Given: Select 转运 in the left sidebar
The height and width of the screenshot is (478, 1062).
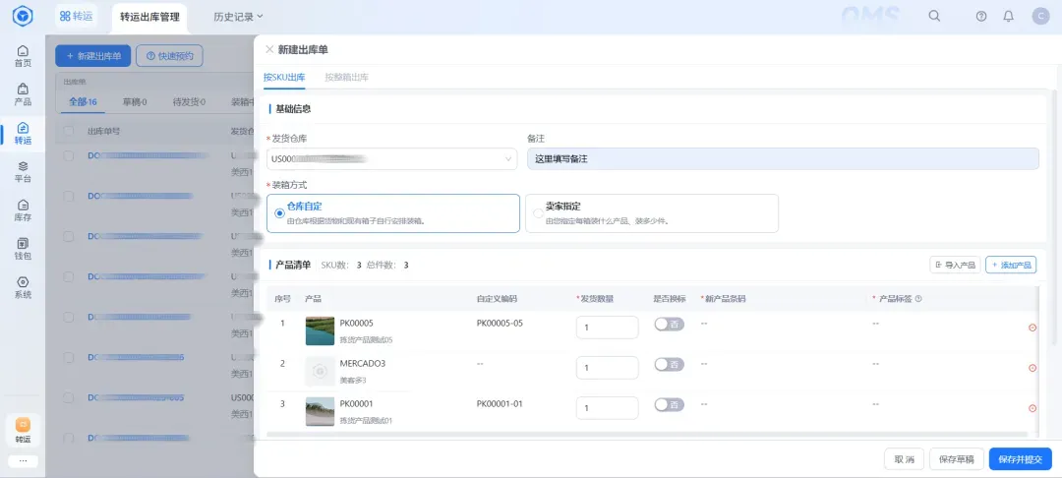Looking at the screenshot, I should pyautogui.click(x=23, y=134).
